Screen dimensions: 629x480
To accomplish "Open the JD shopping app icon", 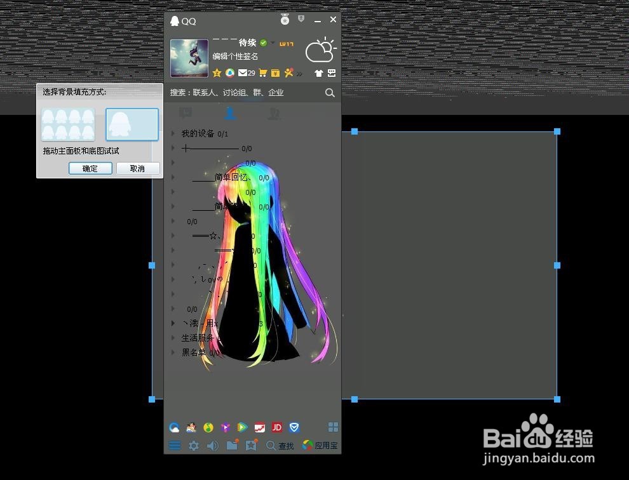I will 277,427.
